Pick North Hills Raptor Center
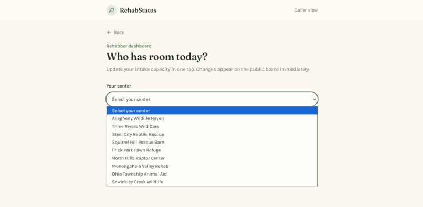This screenshot has width=423, height=207. pyautogui.click(x=212, y=158)
